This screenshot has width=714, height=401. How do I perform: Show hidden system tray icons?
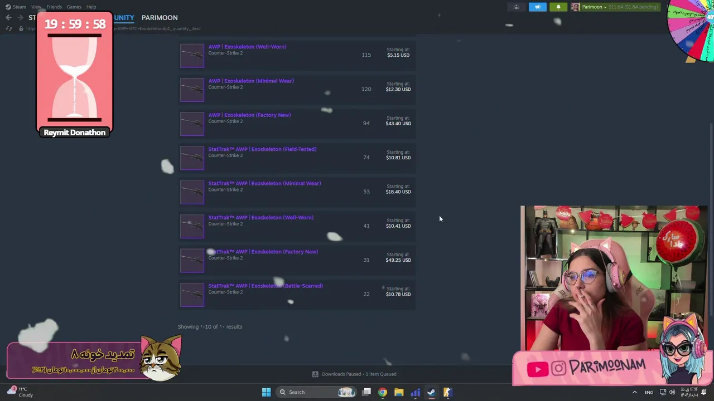coord(634,392)
